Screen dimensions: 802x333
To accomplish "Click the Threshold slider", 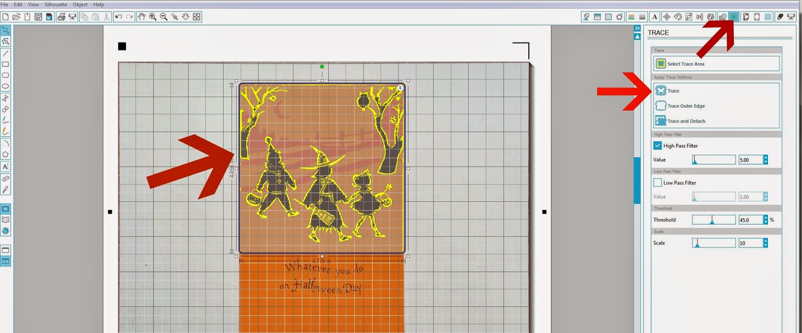I will 714,220.
